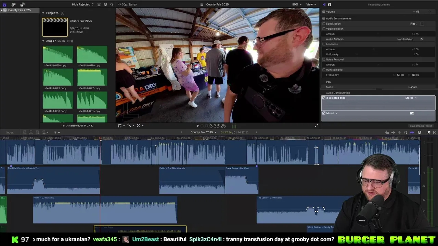The width and height of the screenshot is (438, 246).
Task: Open the Pan Mode None dropdown
Action: 413,87
